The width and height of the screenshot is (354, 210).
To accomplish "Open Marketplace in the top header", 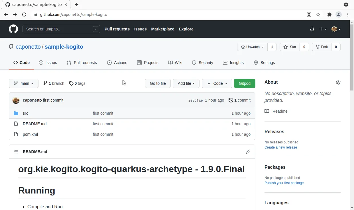I will (x=162, y=29).
